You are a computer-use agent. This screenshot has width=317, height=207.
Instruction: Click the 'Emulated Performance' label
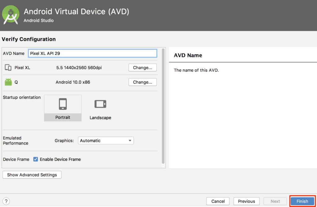tap(15, 141)
